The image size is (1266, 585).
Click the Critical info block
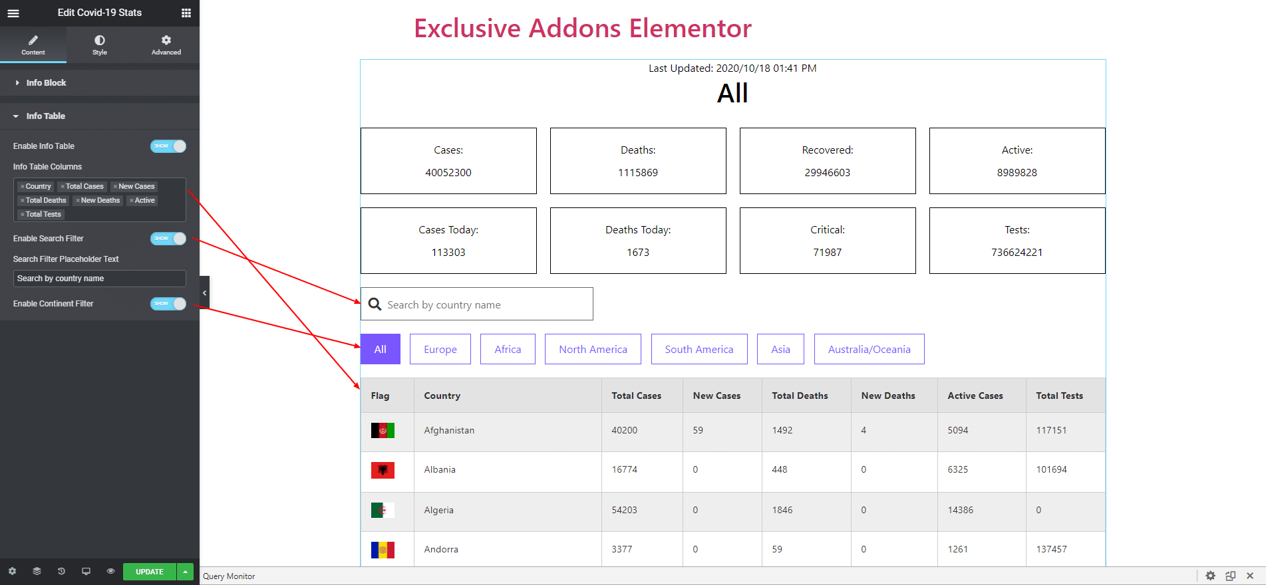click(828, 241)
